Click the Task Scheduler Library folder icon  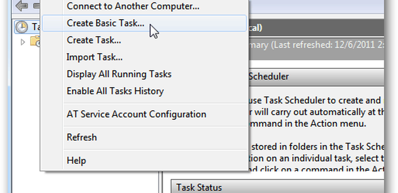click(x=35, y=41)
